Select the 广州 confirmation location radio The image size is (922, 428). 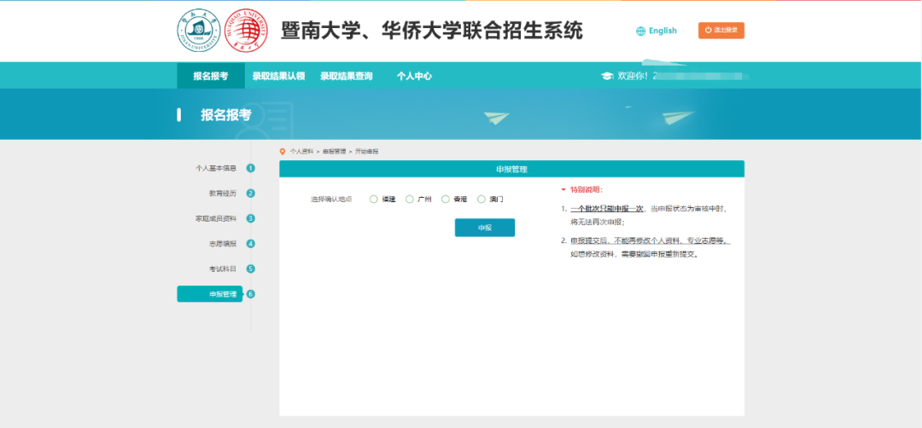(x=410, y=199)
